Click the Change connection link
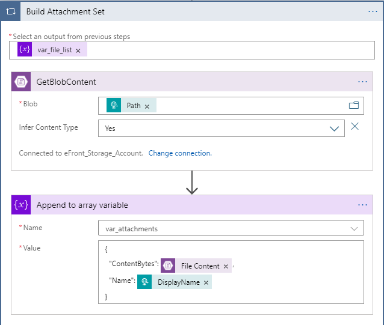The image size is (384, 325). pyautogui.click(x=180, y=153)
